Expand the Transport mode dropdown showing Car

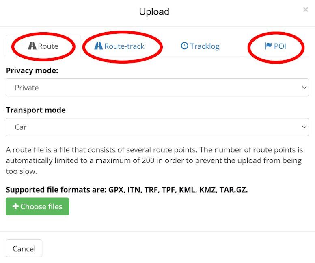pyautogui.click(x=157, y=127)
